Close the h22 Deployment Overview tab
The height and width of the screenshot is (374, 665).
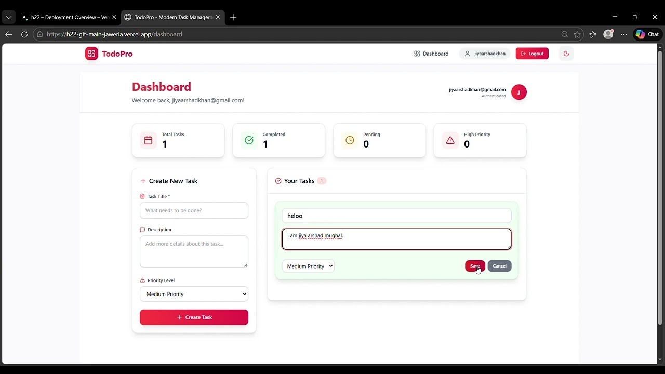[x=114, y=17]
